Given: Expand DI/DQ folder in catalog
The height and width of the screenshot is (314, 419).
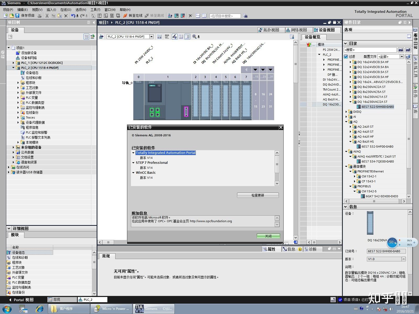Looking at the screenshot, I should (346, 112).
